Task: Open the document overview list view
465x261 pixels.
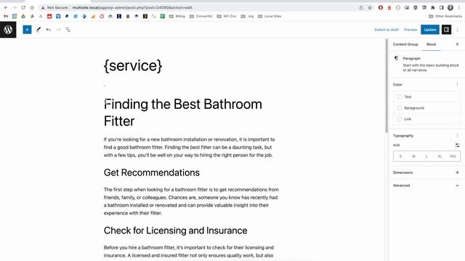Action: pos(68,30)
